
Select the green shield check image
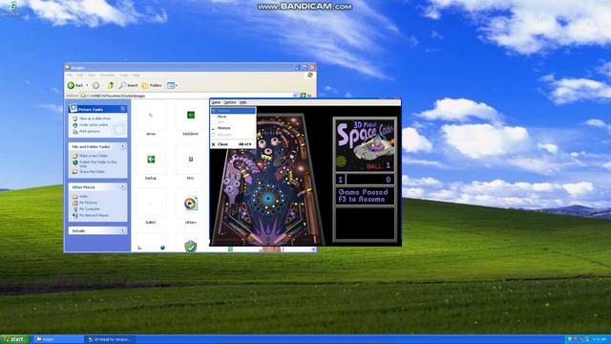[x=191, y=246]
